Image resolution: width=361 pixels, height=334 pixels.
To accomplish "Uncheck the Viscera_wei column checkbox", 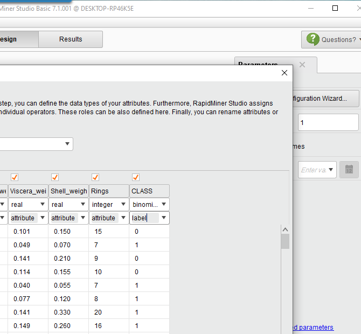I will pyautogui.click(x=15, y=177).
